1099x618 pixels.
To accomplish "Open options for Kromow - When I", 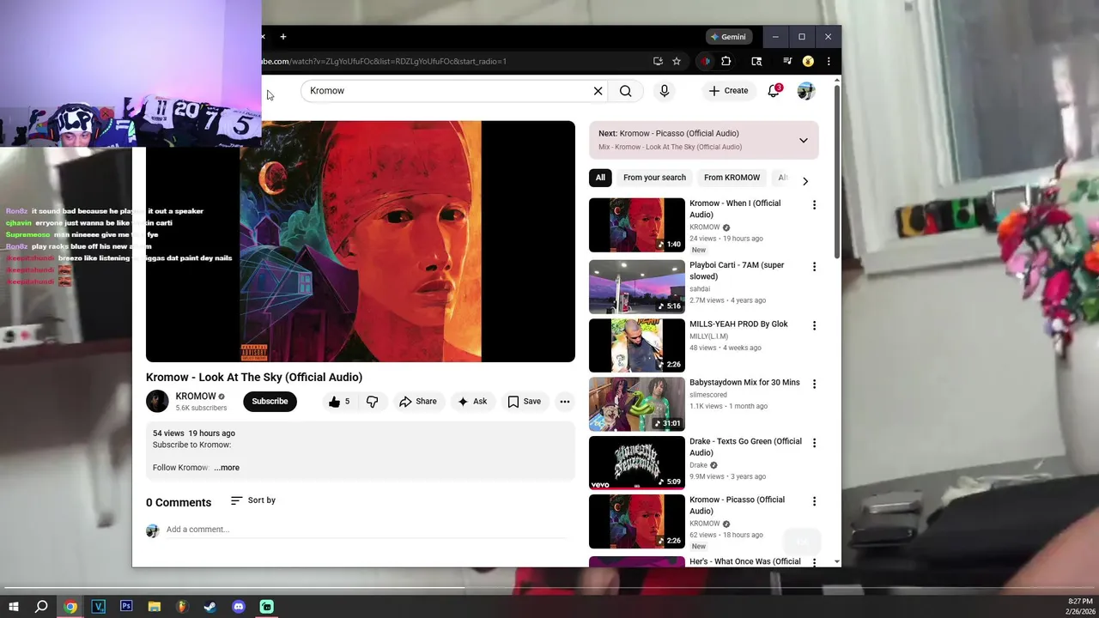I will coord(814,205).
